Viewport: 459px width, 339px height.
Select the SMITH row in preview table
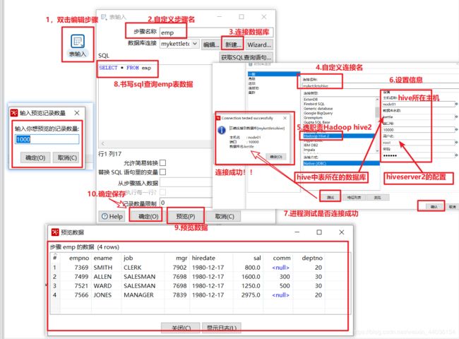[x=189, y=268]
